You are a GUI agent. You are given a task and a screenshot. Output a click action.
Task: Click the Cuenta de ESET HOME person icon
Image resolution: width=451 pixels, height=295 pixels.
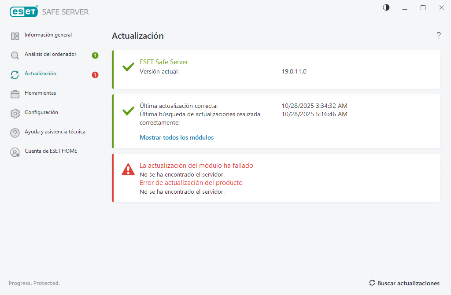click(15, 151)
